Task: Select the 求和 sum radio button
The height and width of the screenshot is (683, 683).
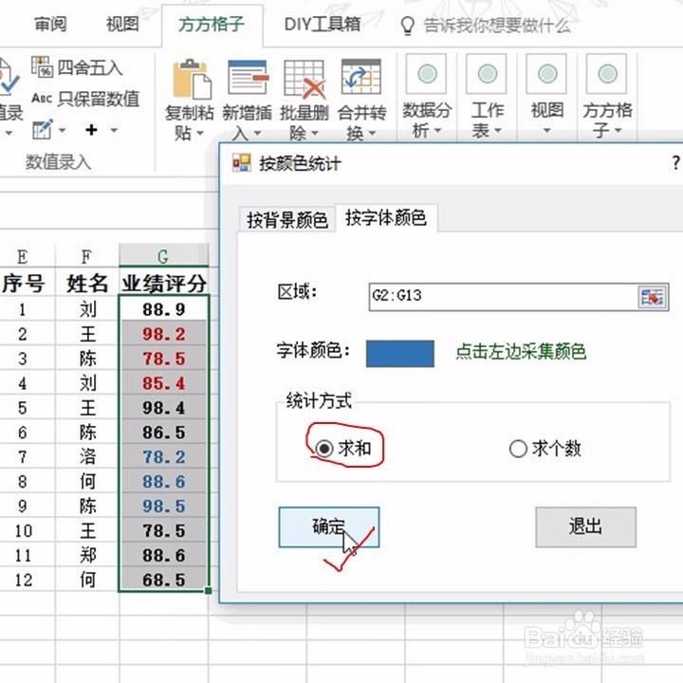Action: (x=324, y=448)
